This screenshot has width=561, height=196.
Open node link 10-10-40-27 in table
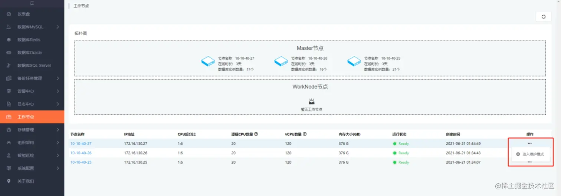point(81,143)
